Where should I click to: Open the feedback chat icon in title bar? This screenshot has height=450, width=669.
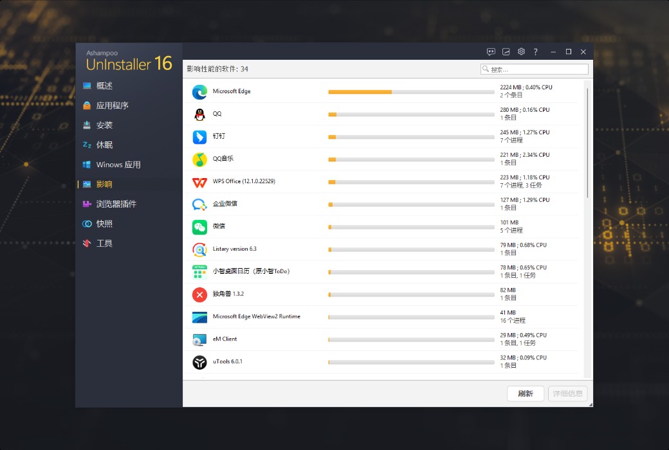pyautogui.click(x=491, y=51)
